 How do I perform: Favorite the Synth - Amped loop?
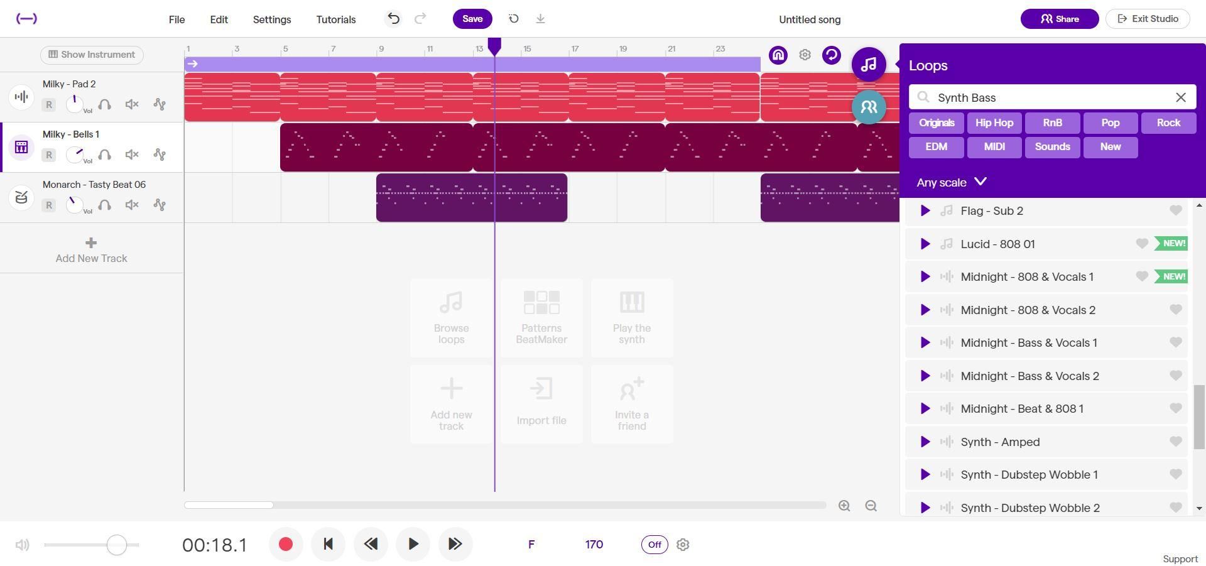pyautogui.click(x=1176, y=442)
